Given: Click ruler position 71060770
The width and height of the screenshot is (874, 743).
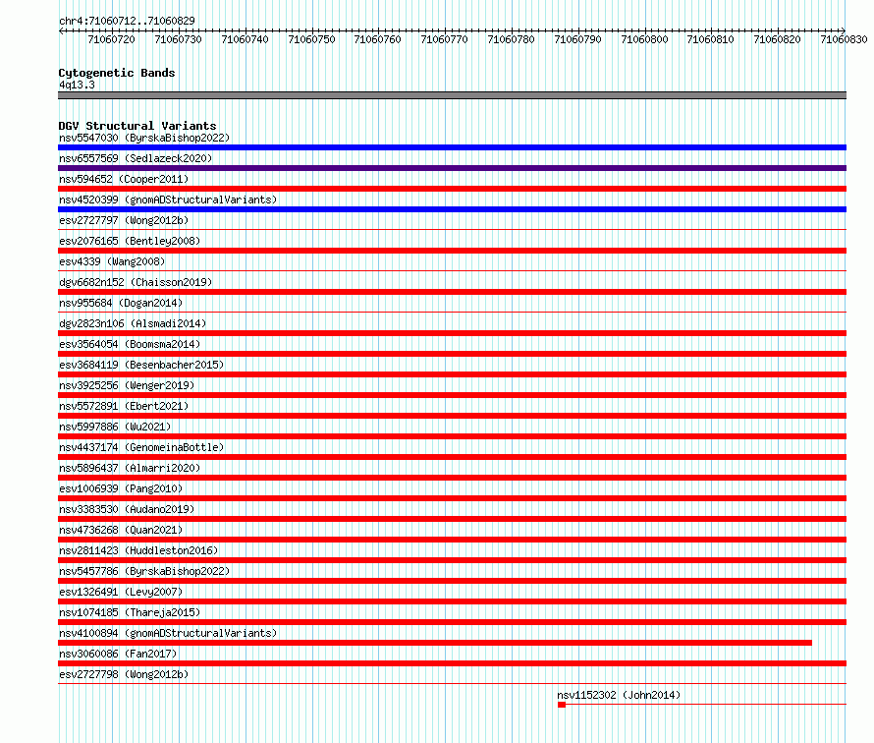Looking at the screenshot, I should tap(444, 39).
